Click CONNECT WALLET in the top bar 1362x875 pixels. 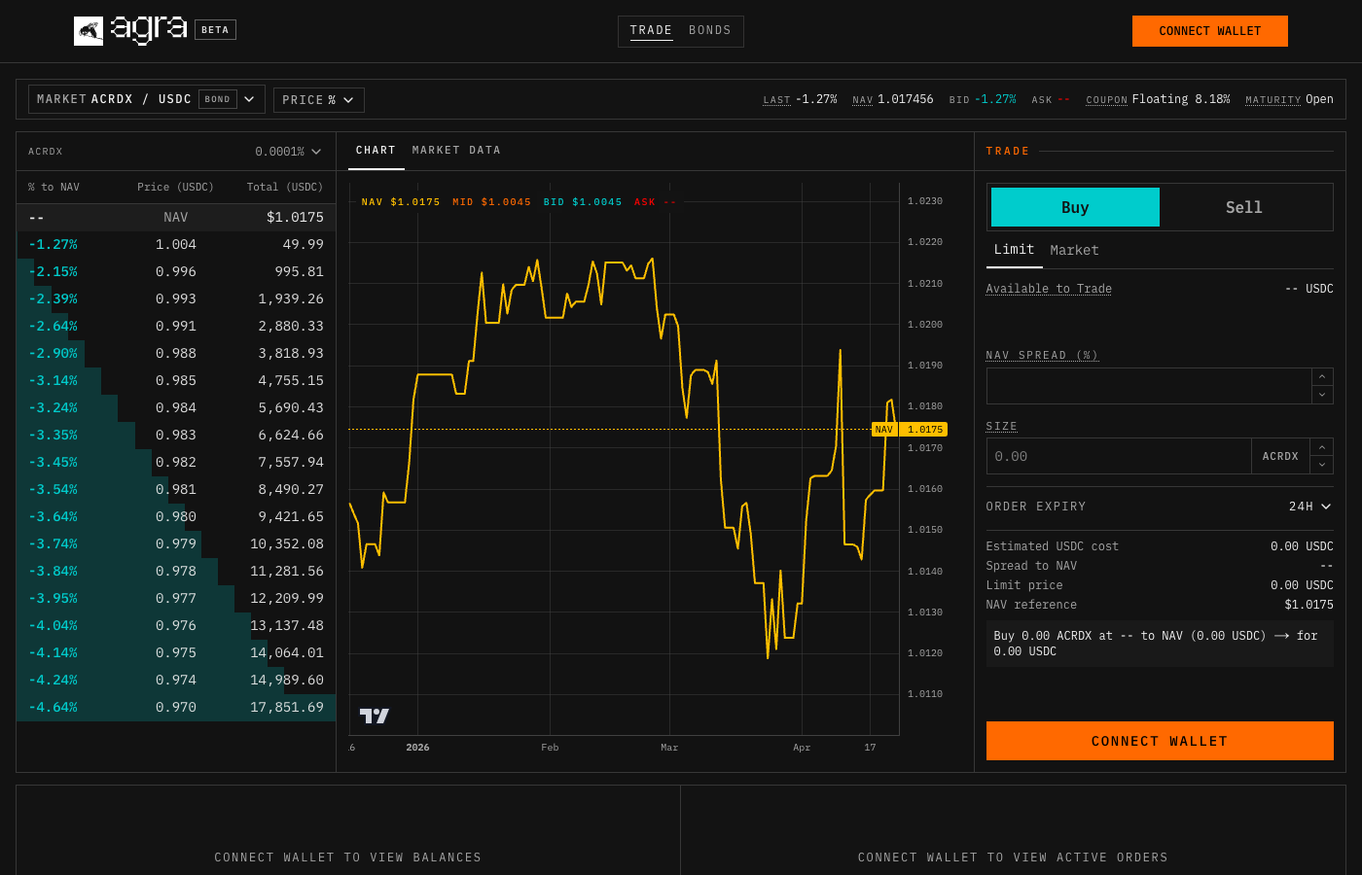pos(1209,30)
